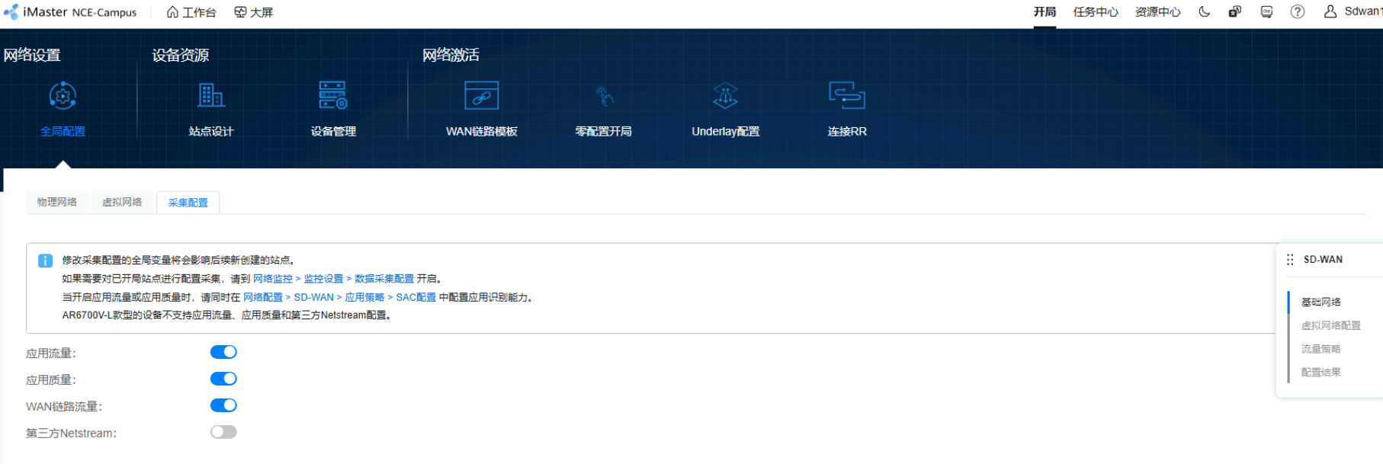Select 虚拟网络配置 in the SD-WAN panel

pyautogui.click(x=1330, y=325)
